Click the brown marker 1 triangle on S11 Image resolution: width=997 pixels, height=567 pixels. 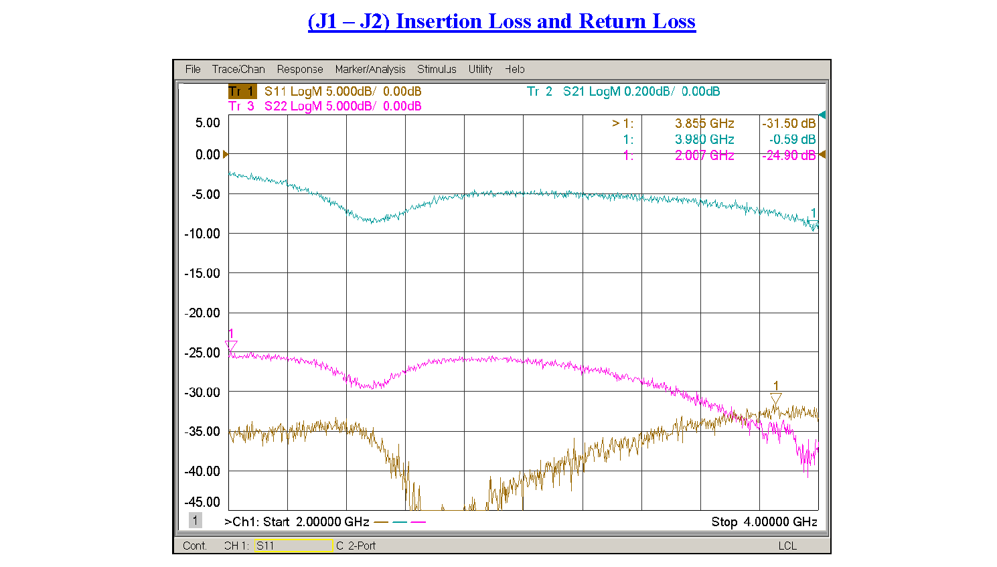pos(776,398)
